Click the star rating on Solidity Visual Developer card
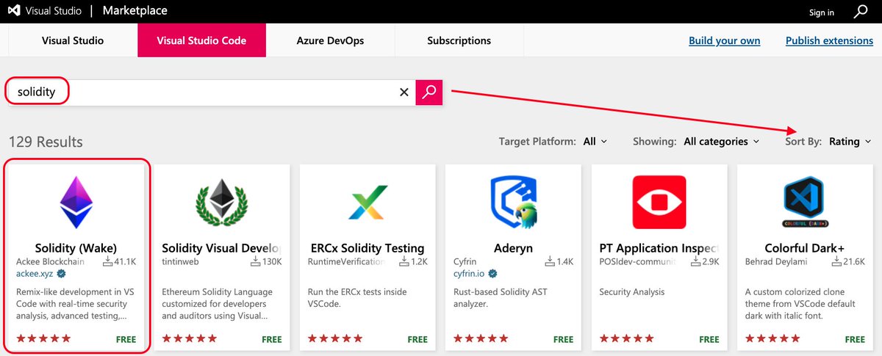 point(190,338)
